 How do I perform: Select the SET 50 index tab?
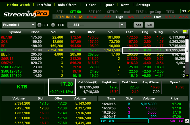(76, 12)
